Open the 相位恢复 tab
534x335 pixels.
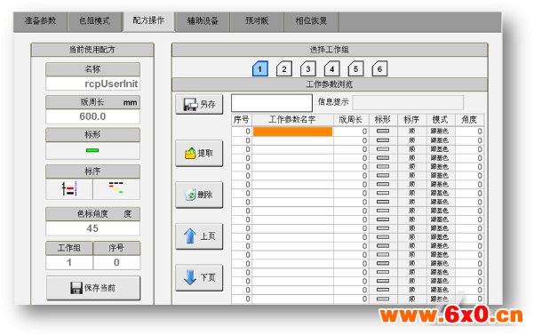tap(311, 21)
